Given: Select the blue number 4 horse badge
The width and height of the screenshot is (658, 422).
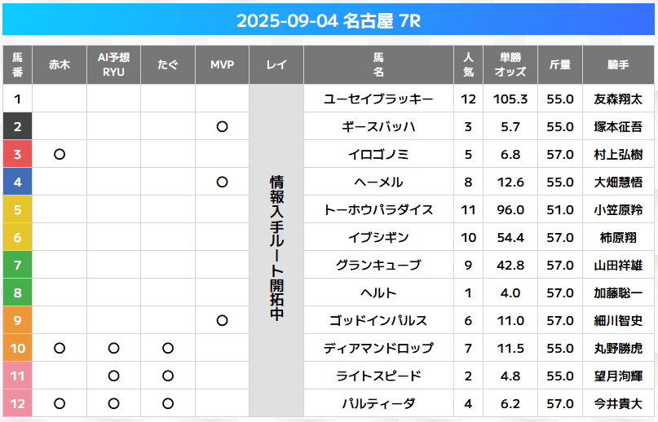Looking at the screenshot, I should (18, 182).
